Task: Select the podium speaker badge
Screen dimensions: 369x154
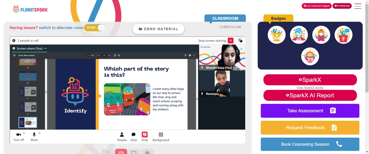Action: point(344,35)
